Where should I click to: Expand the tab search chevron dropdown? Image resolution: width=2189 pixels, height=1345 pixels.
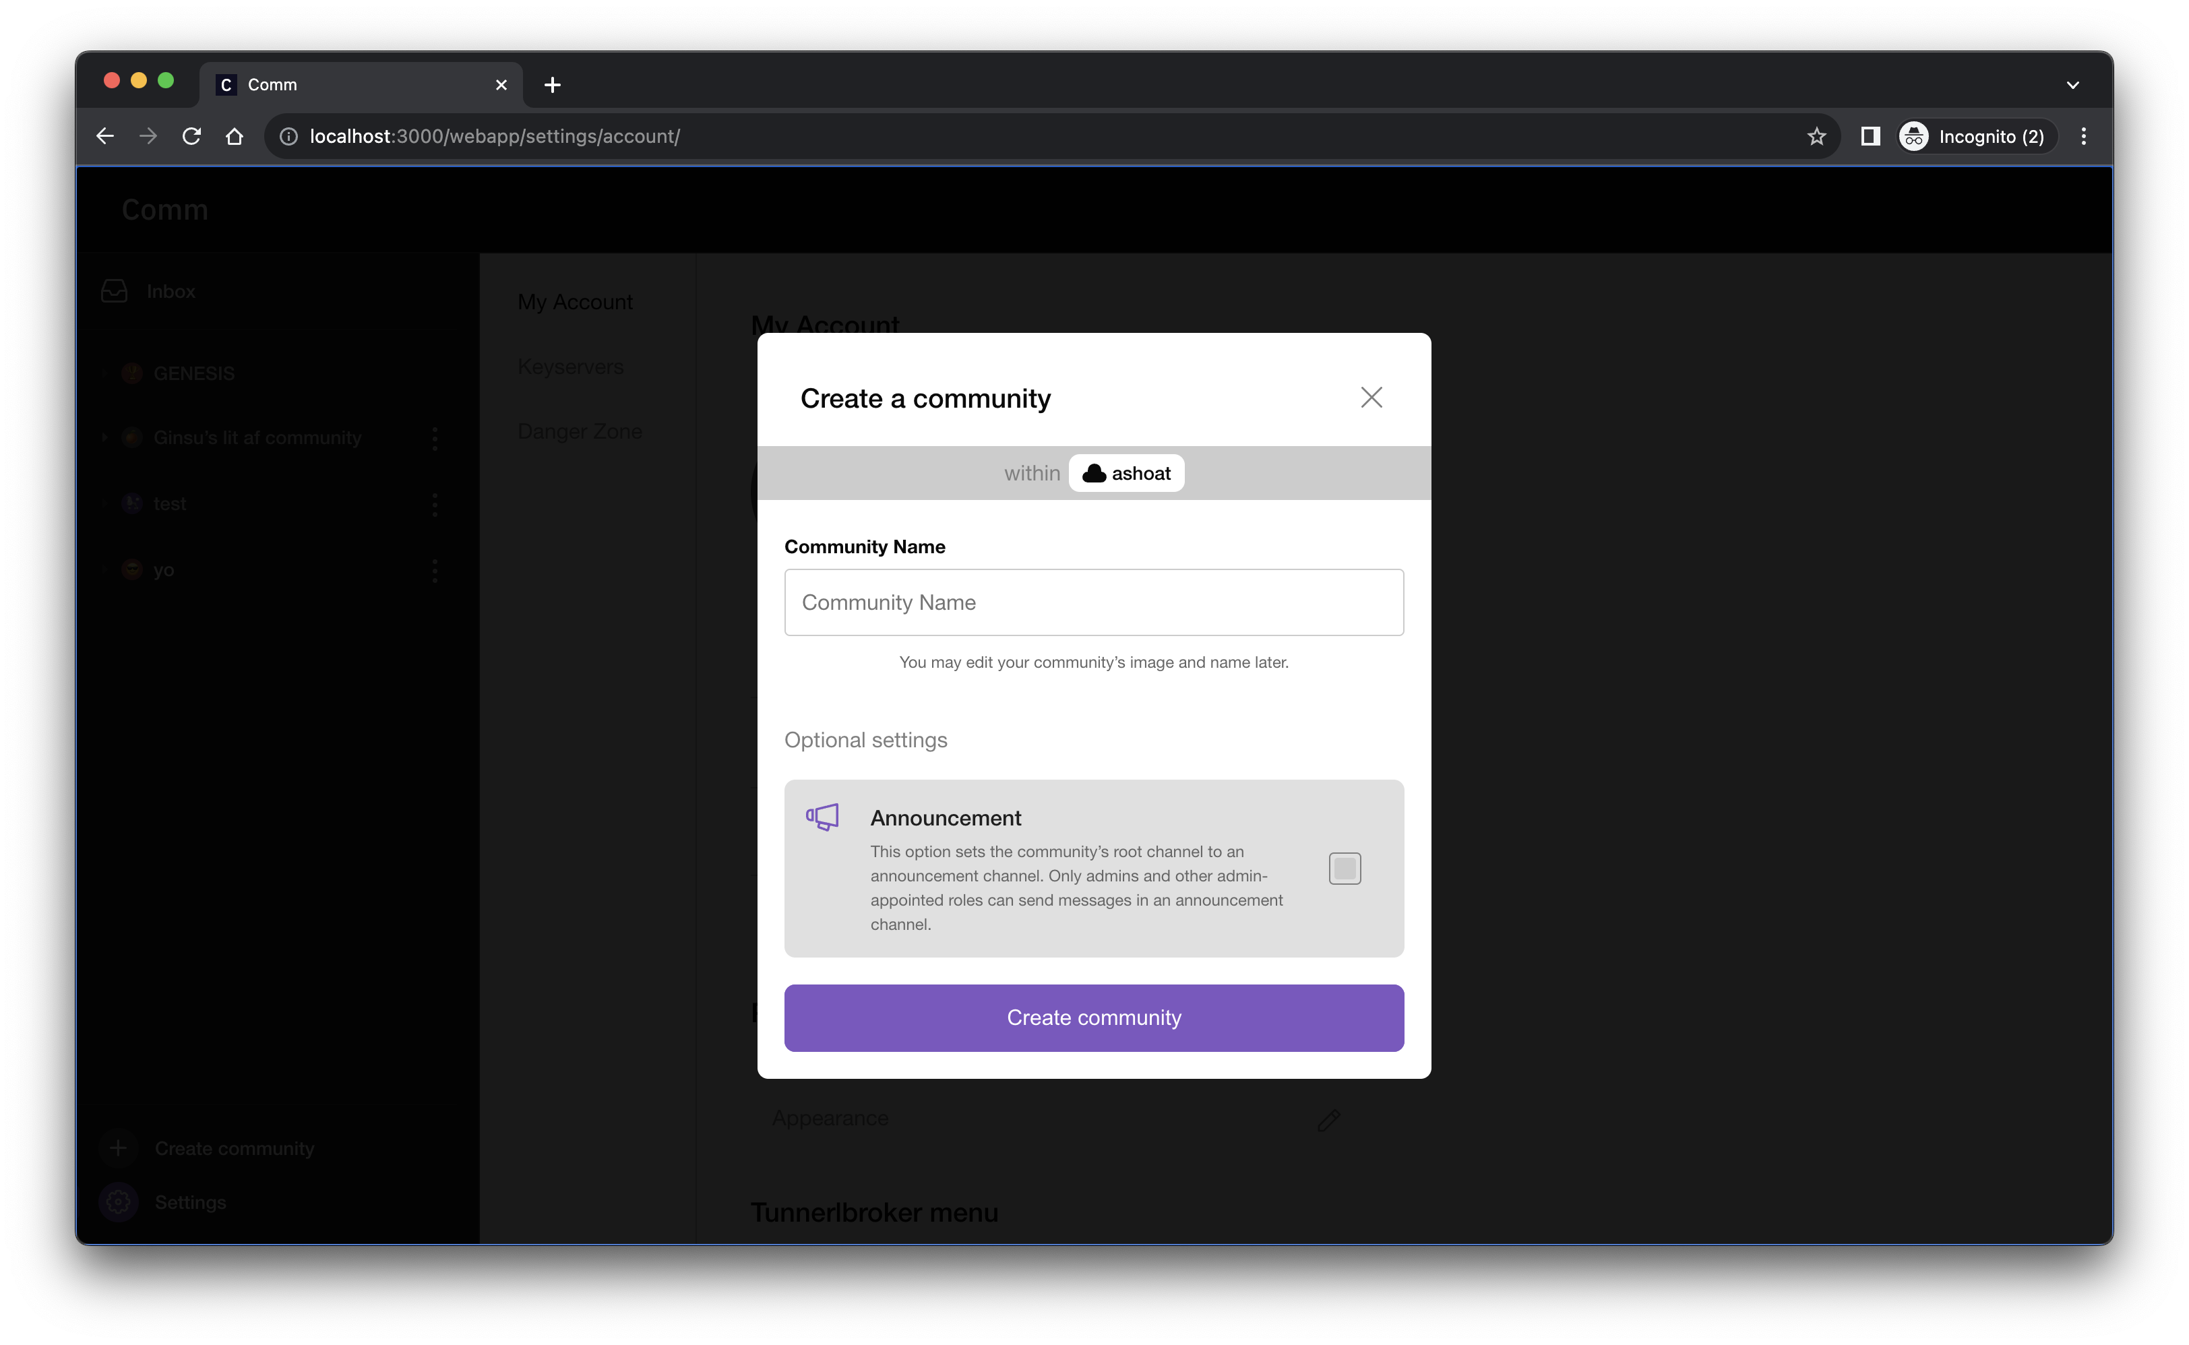(x=2072, y=84)
